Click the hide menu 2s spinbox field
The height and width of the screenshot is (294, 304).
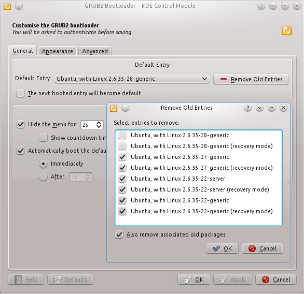92,125
